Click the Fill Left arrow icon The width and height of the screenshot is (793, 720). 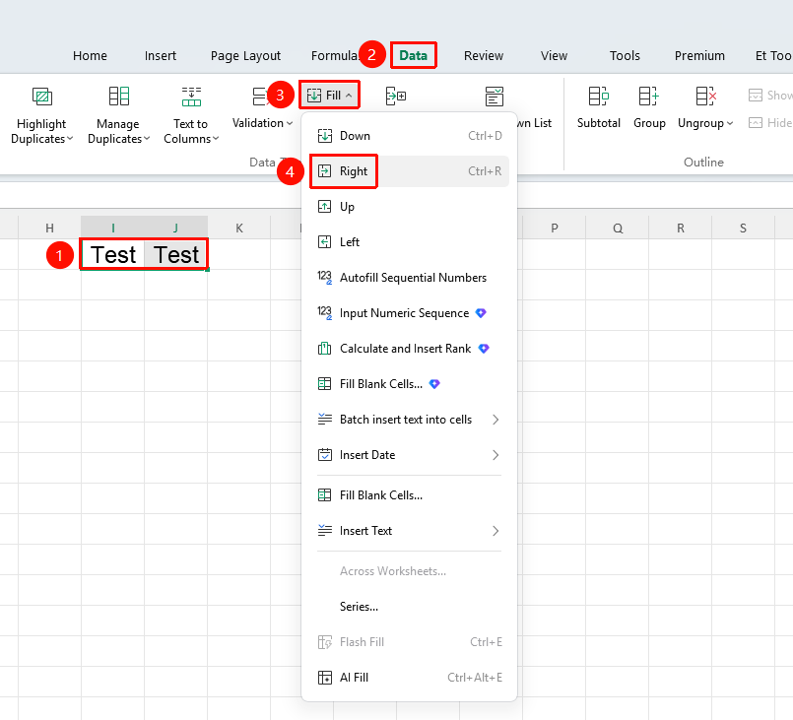point(325,241)
